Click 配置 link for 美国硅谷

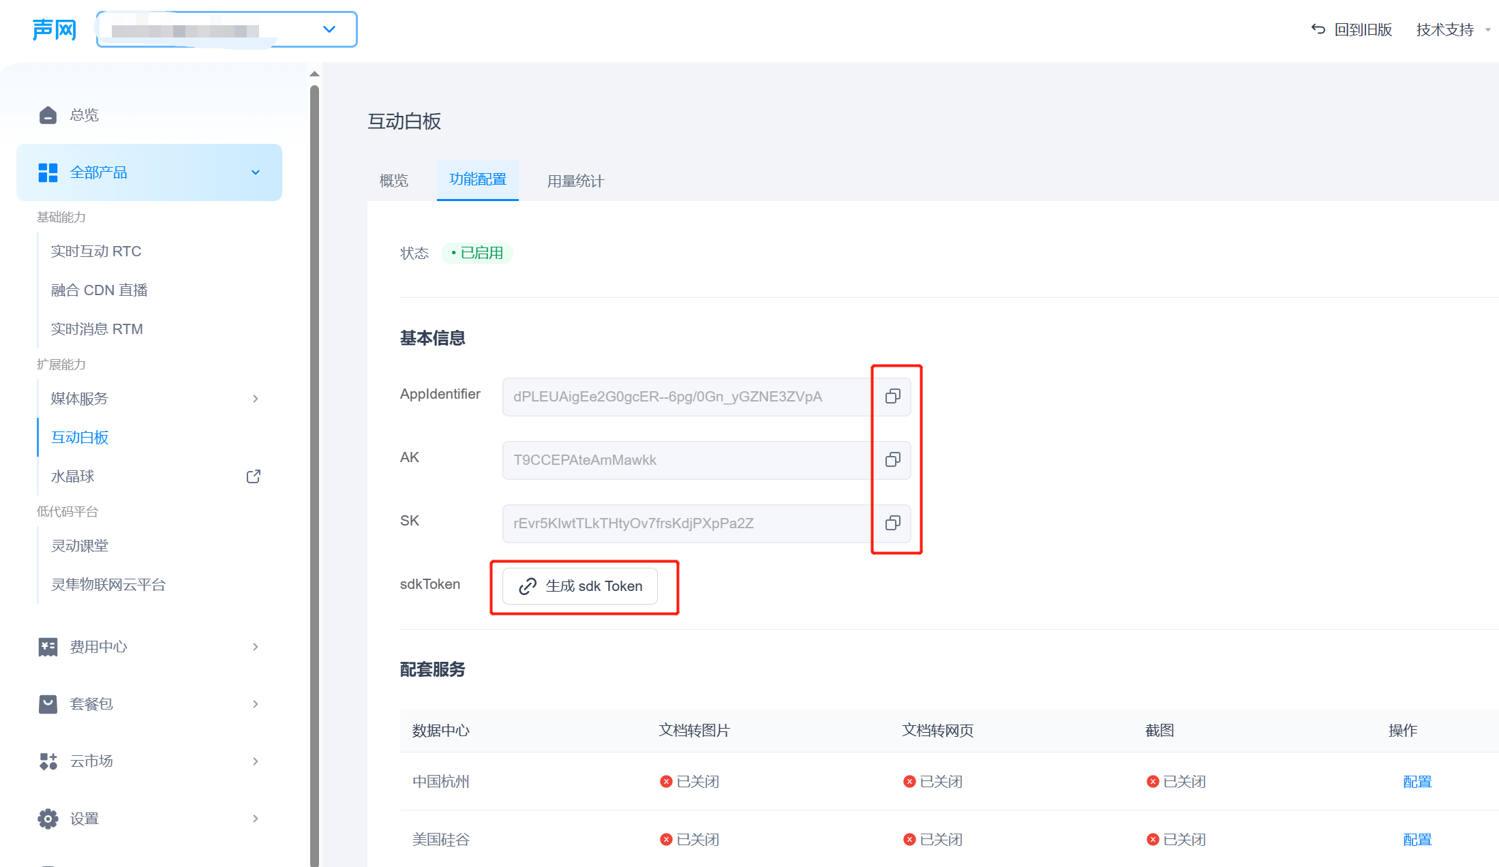(x=1417, y=840)
